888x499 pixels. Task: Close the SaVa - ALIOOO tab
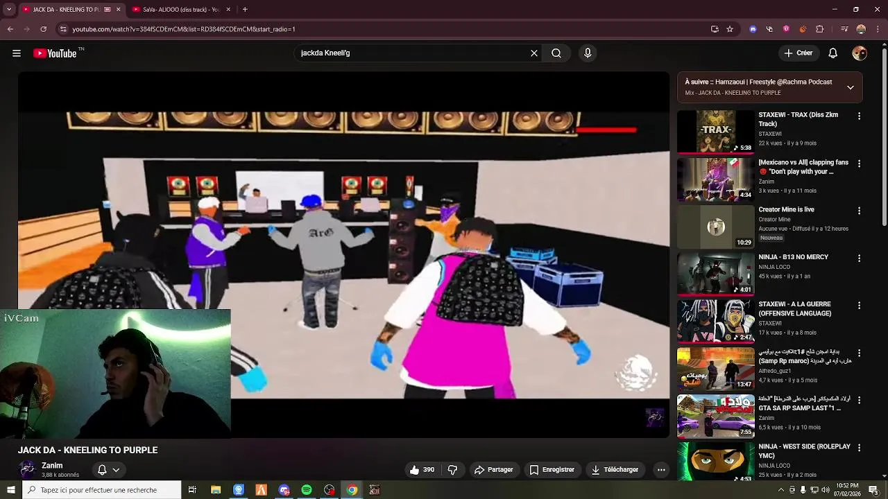[x=228, y=10]
